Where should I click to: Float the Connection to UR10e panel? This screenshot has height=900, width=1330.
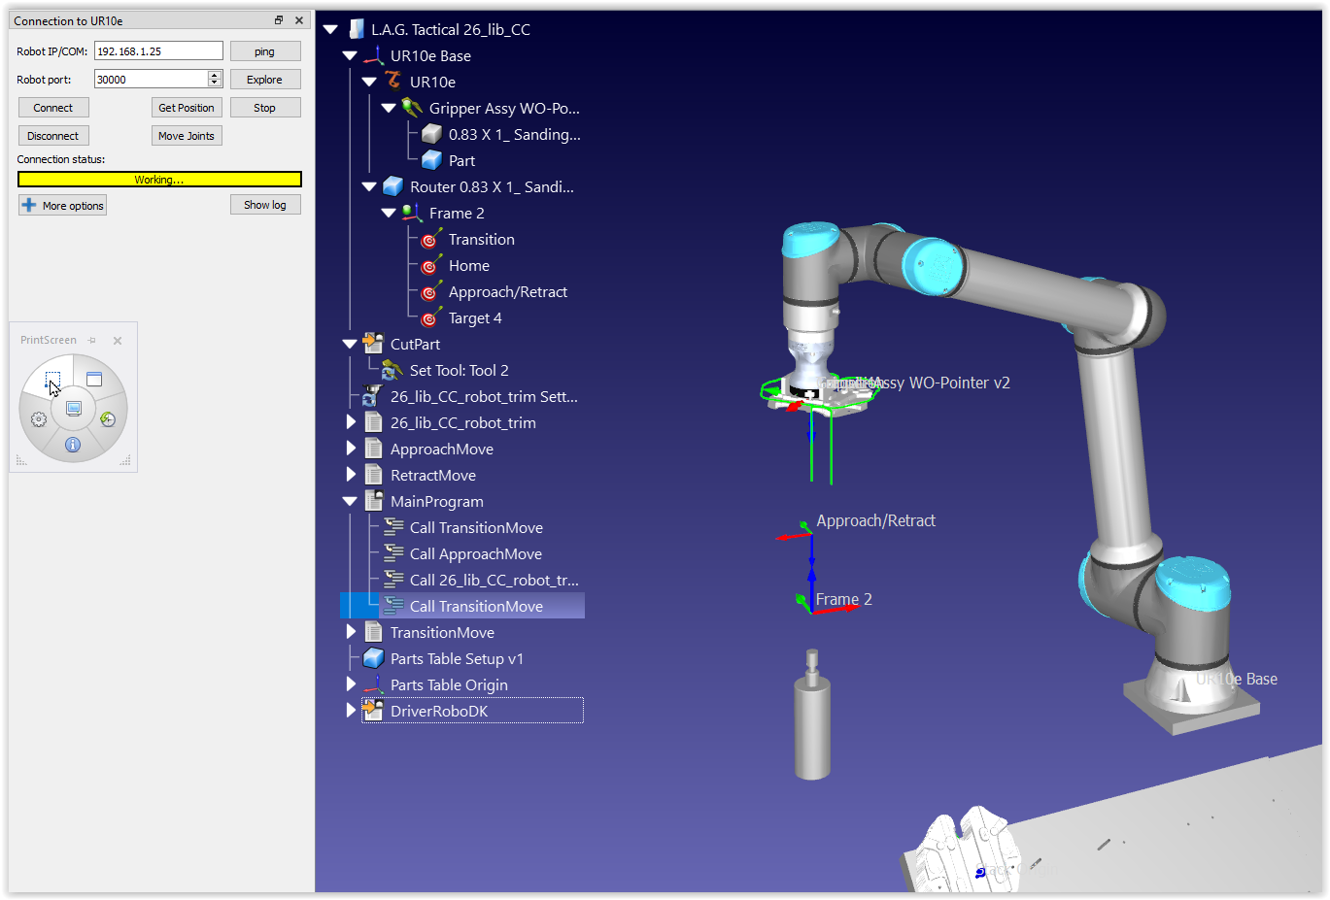click(x=279, y=20)
